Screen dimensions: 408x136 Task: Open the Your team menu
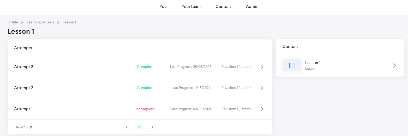pos(191,7)
